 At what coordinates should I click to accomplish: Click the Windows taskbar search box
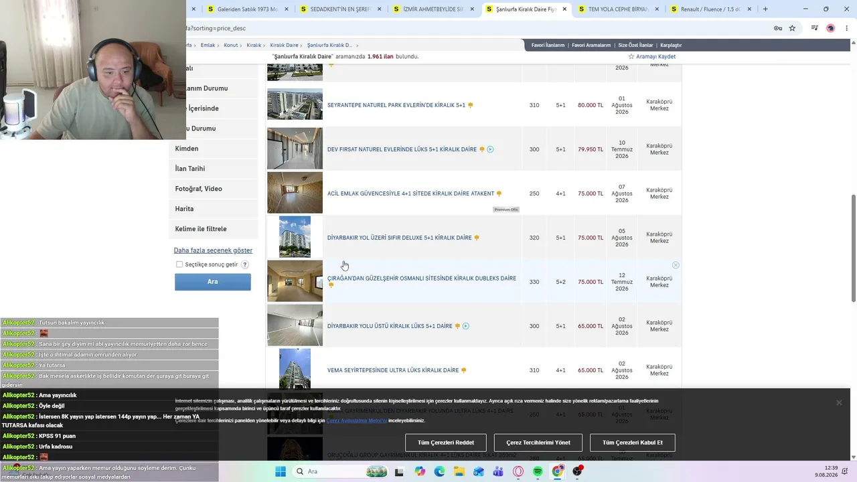click(x=339, y=471)
